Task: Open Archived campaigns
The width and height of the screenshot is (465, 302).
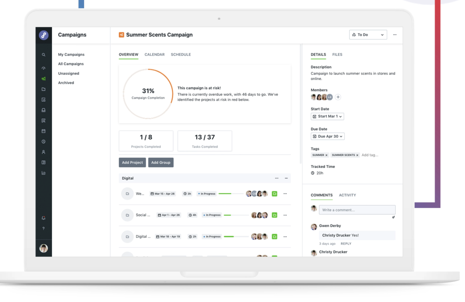Action: tap(66, 83)
